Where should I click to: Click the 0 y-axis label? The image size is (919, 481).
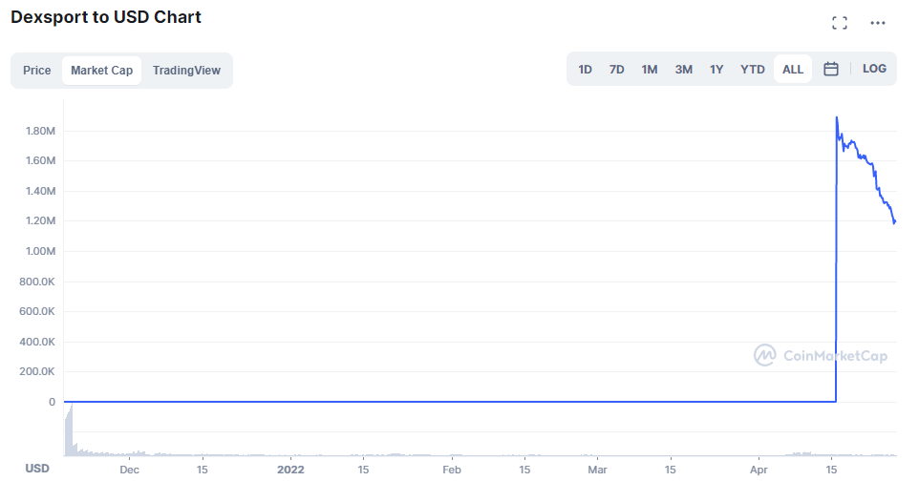pyautogui.click(x=53, y=402)
